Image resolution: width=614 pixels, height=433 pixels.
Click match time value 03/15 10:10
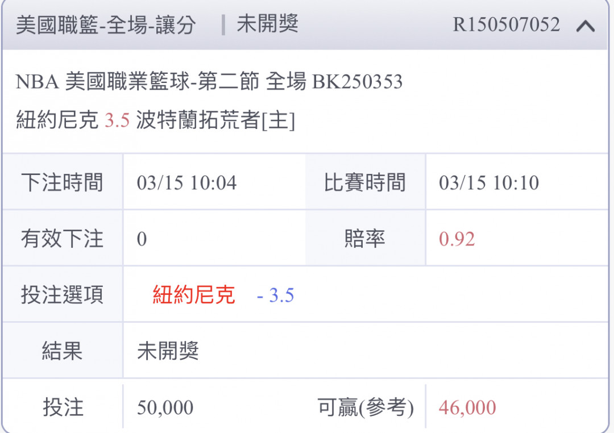coord(489,183)
